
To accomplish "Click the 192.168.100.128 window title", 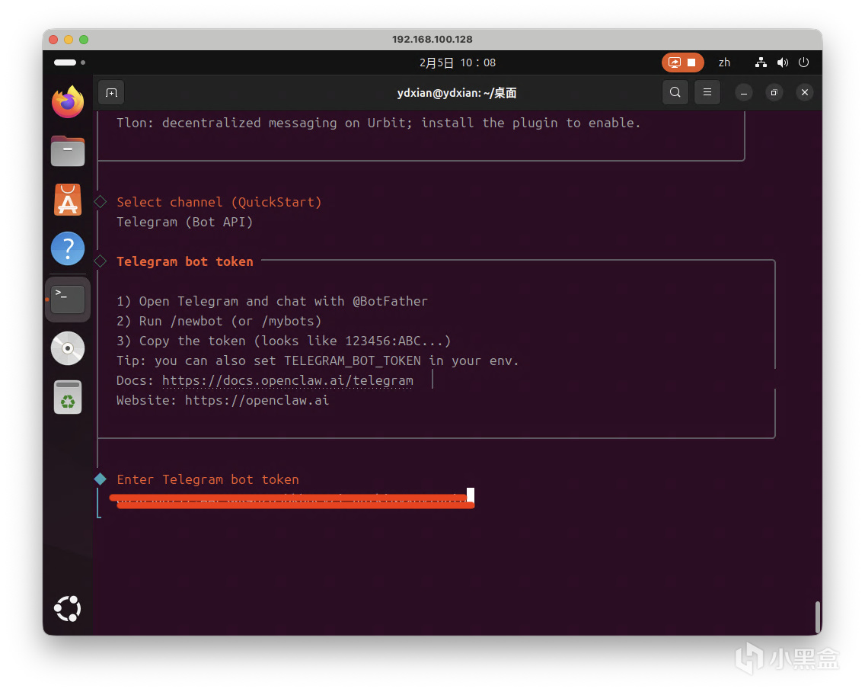I will click(x=432, y=39).
